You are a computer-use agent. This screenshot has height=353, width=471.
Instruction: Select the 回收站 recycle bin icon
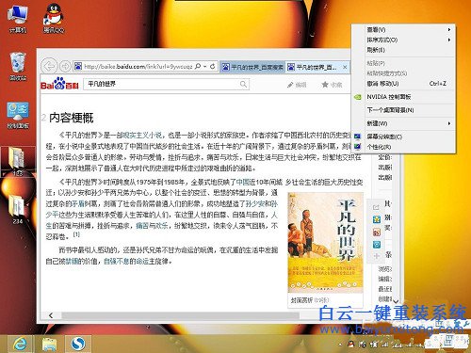tap(18, 67)
